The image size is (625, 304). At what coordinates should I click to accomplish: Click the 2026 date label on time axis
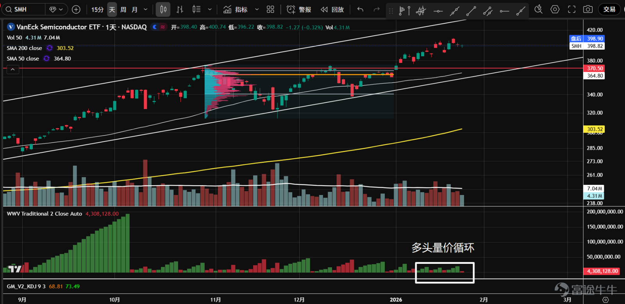pyautogui.click(x=396, y=300)
